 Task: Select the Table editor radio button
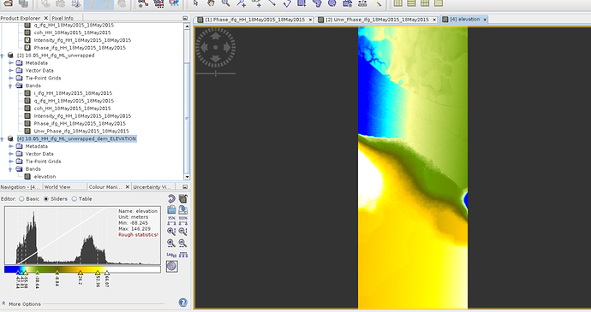click(75, 198)
